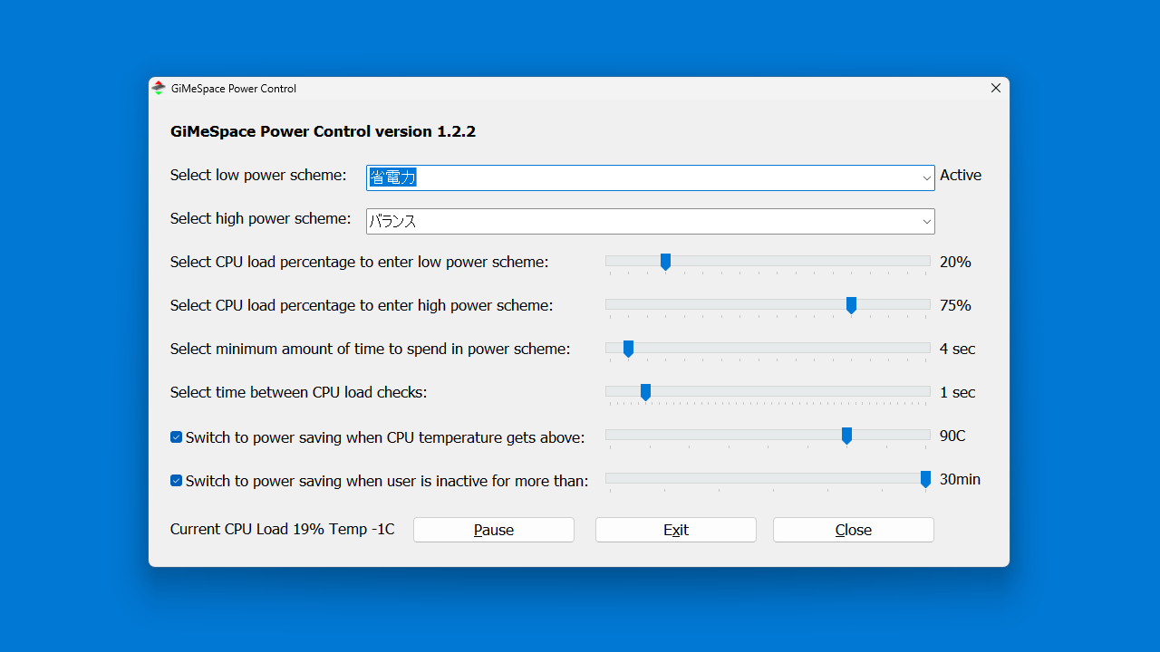Uncheck user inactive power saving checkbox
The width and height of the screenshot is (1160, 652).
point(176,481)
